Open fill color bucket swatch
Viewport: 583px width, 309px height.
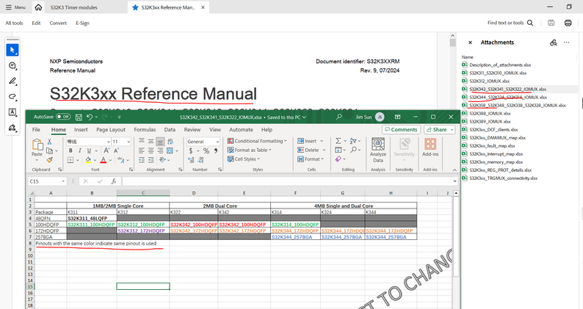point(88,160)
